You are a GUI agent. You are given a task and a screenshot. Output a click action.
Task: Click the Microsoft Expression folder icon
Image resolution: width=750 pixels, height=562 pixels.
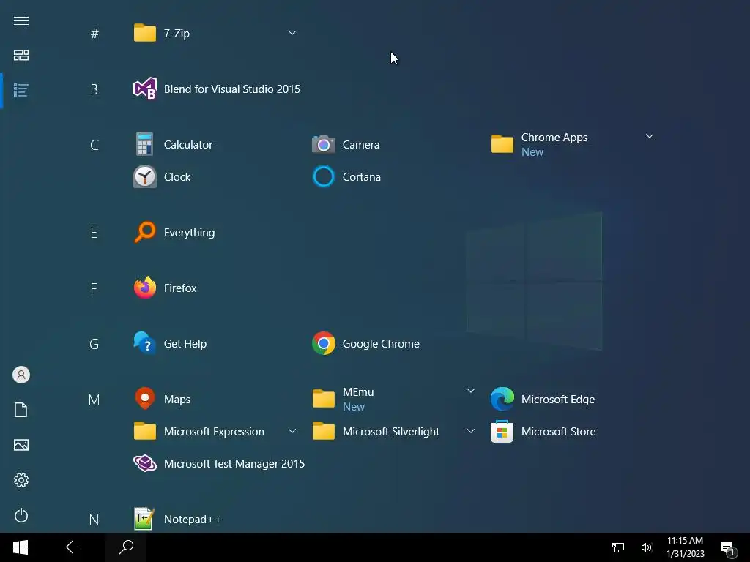click(x=144, y=431)
